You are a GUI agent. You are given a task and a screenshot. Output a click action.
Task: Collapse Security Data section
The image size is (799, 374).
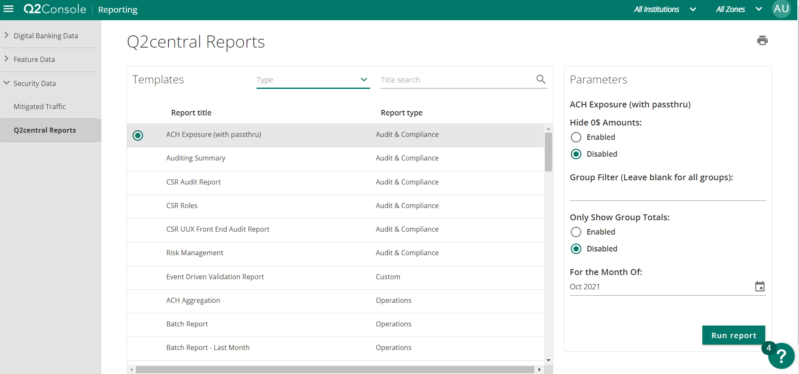point(48,83)
